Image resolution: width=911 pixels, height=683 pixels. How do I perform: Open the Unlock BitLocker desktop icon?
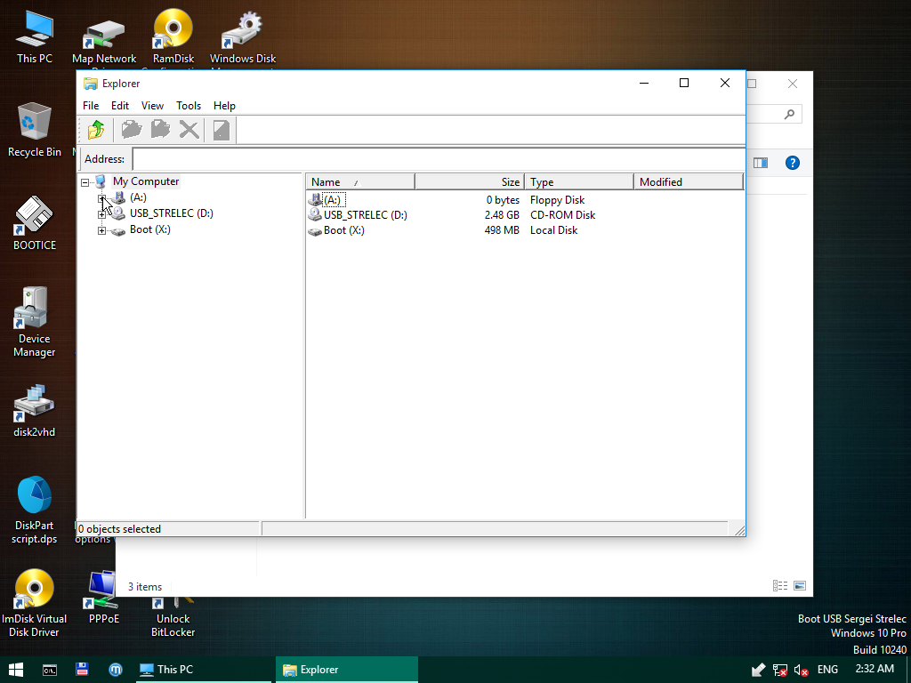point(173,618)
